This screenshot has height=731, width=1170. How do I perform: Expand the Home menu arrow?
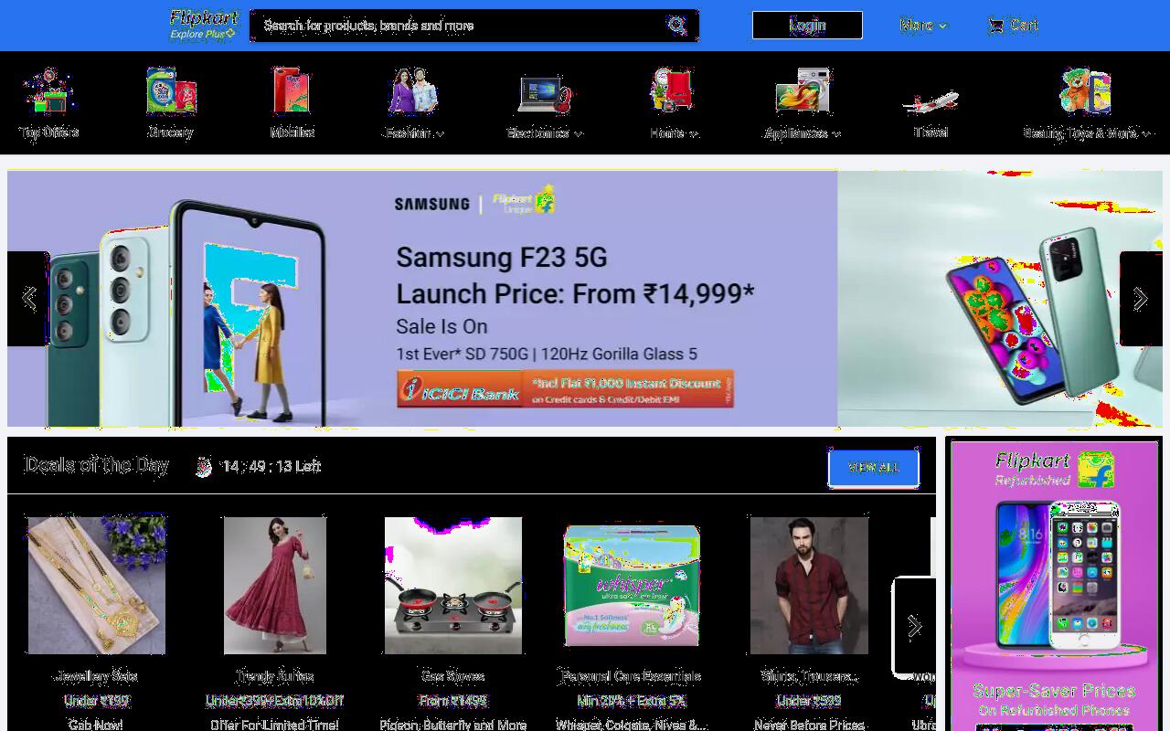pyautogui.click(x=693, y=133)
